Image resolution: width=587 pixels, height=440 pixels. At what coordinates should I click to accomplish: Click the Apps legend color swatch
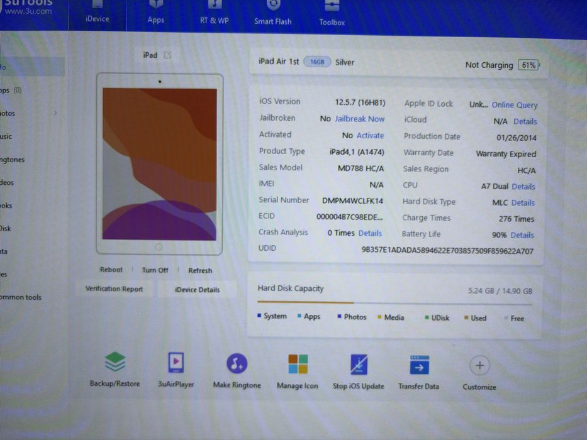[x=299, y=316]
